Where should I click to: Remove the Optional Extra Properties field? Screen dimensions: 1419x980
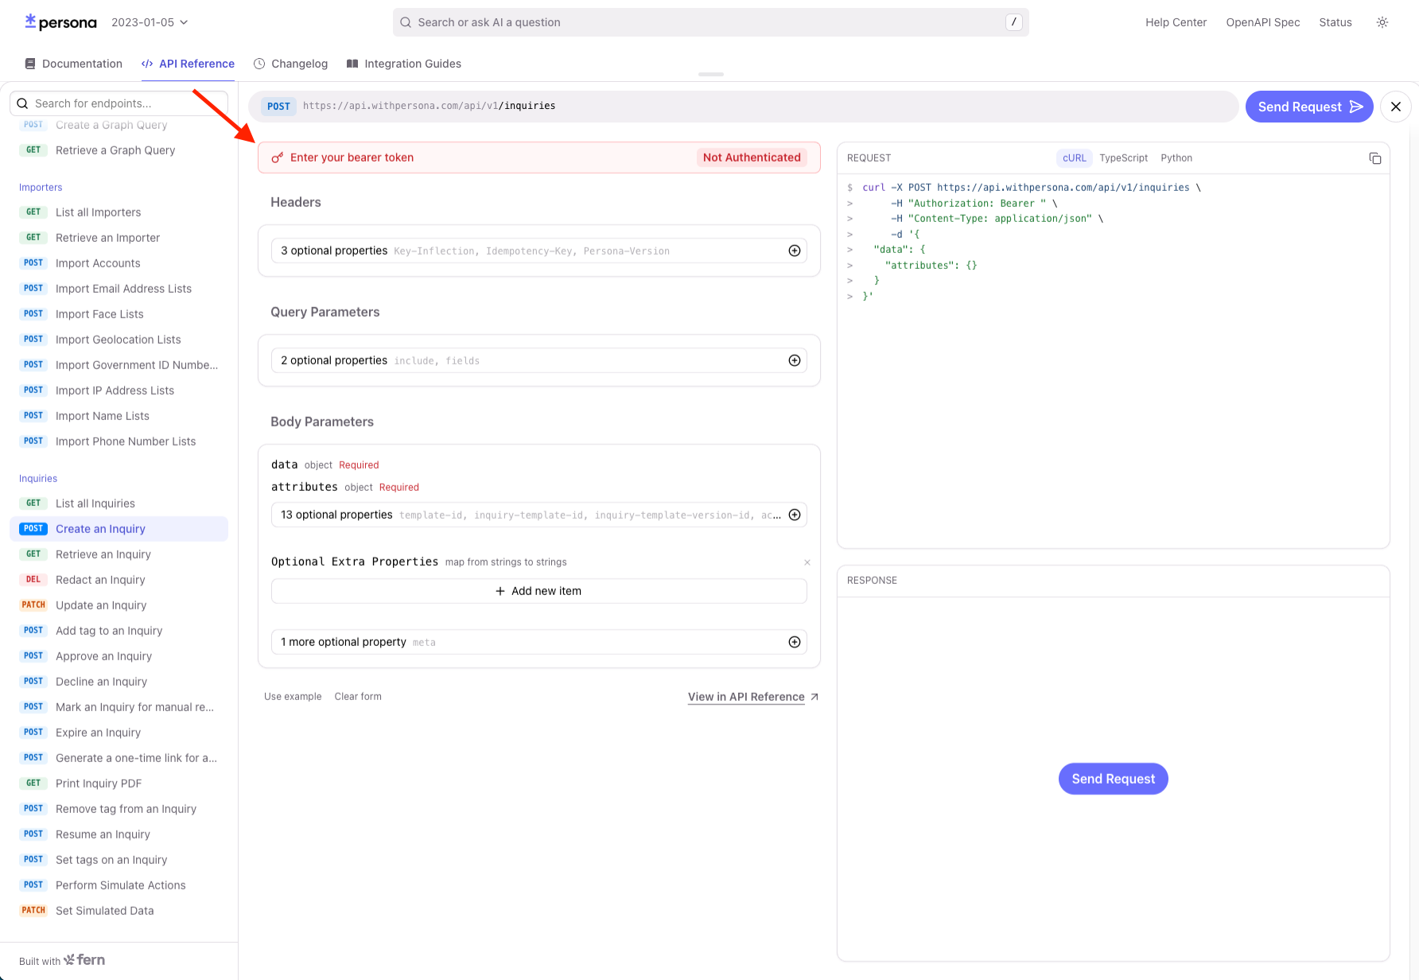click(807, 562)
